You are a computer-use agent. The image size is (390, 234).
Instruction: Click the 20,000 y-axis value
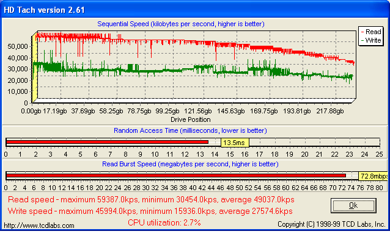pyautogui.click(x=18, y=80)
